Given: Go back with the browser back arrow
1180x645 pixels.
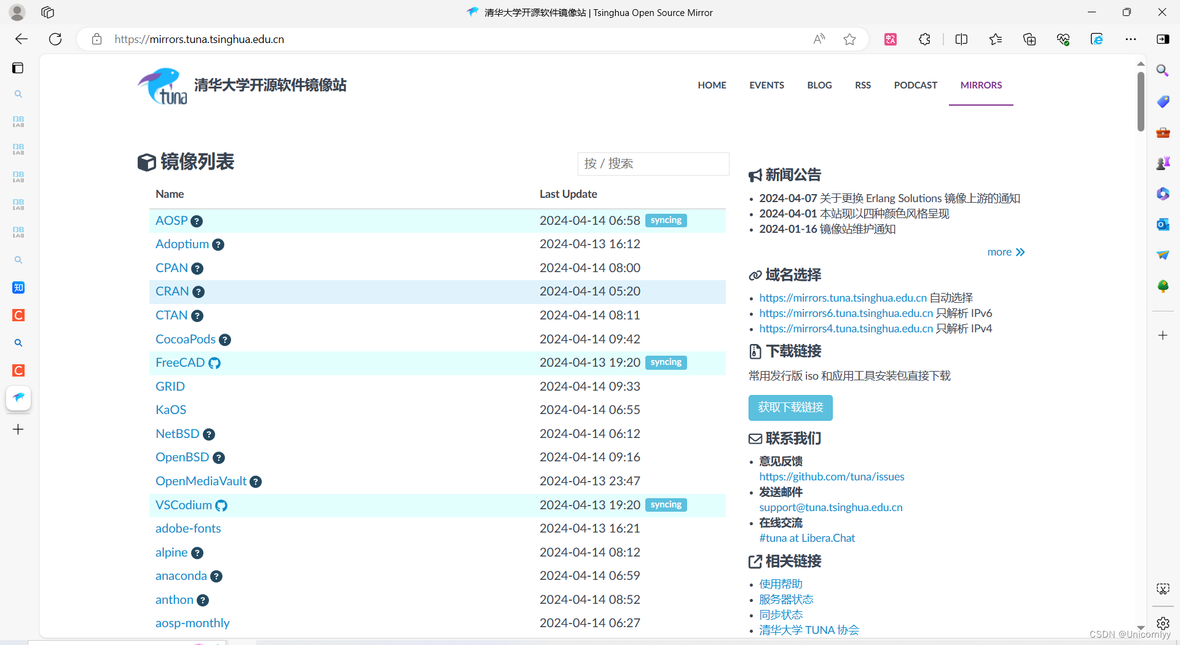Looking at the screenshot, I should [x=22, y=39].
